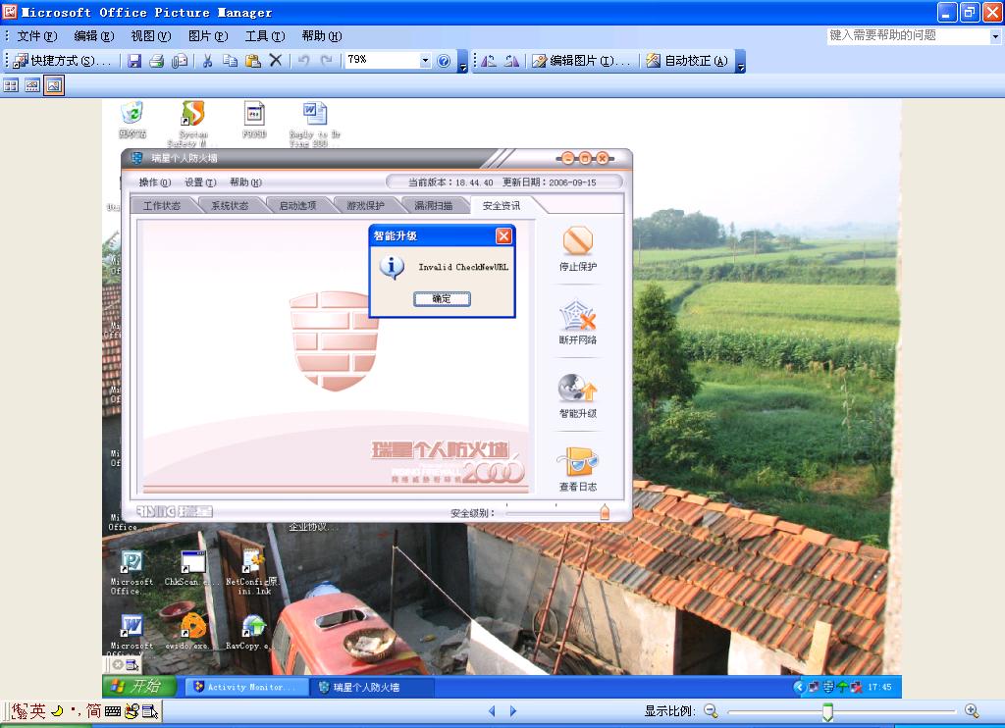This screenshot has height=728, width=1005.
Task: Open the 帮助 menu
Action: point(322,36)
